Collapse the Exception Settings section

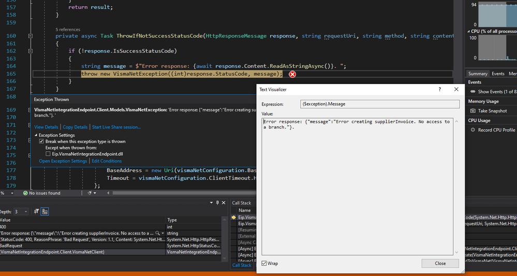(x=36, y=135)
